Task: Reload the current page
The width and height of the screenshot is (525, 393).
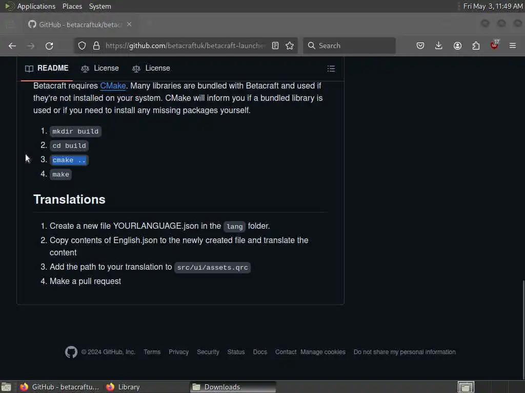Action: click(49, 46)
